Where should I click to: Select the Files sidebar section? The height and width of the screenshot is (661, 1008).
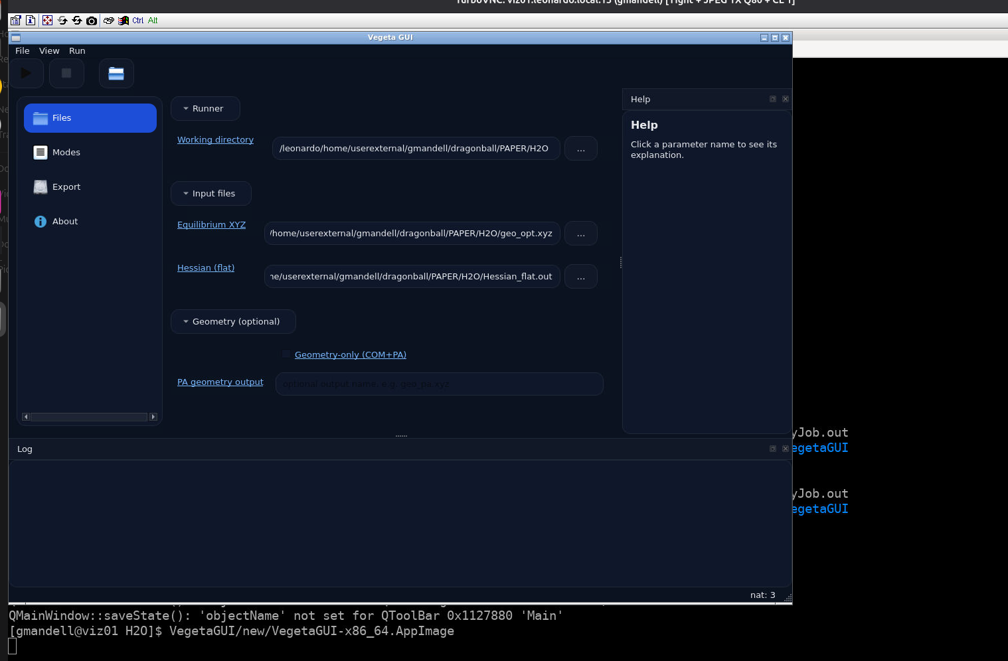coord(90,118)
